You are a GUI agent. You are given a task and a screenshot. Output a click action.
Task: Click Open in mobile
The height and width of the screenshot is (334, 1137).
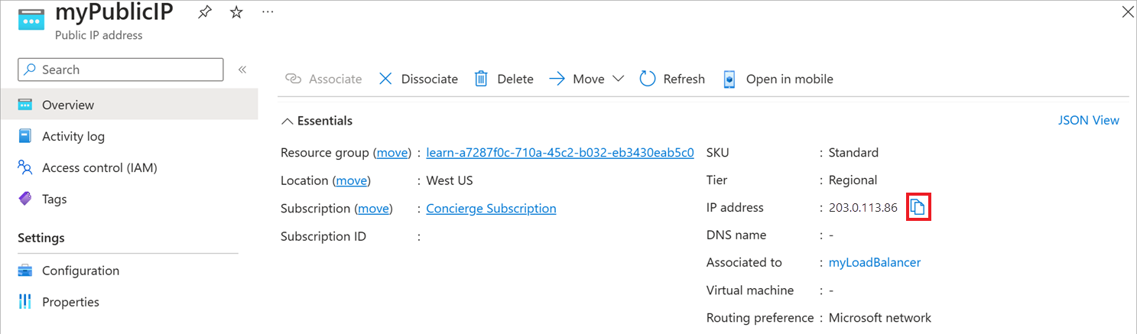[x=778, y=79]
